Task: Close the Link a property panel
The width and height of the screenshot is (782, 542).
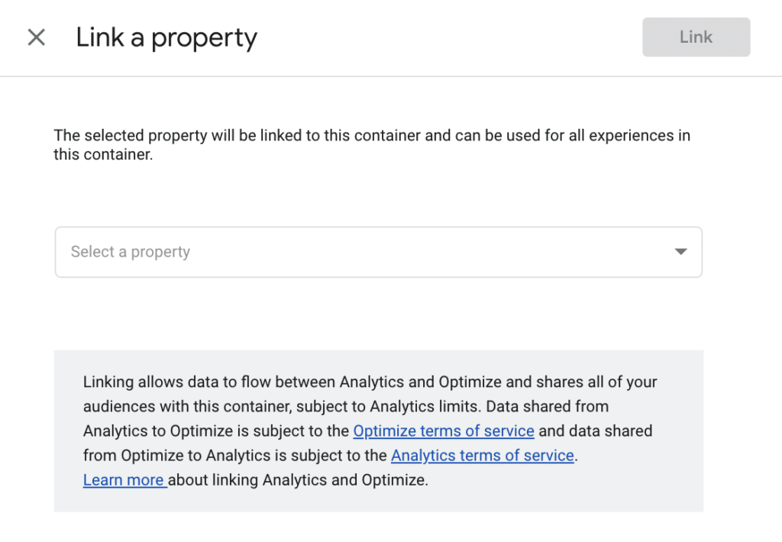Action: click(x=37, y=37)
